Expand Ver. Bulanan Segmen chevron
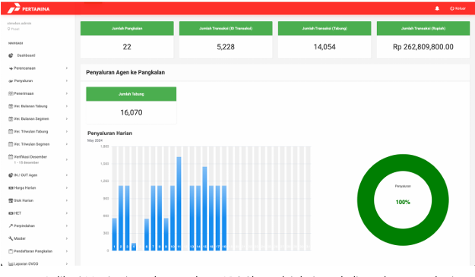This screenshot has width=475, height=277. click(67, 119)
